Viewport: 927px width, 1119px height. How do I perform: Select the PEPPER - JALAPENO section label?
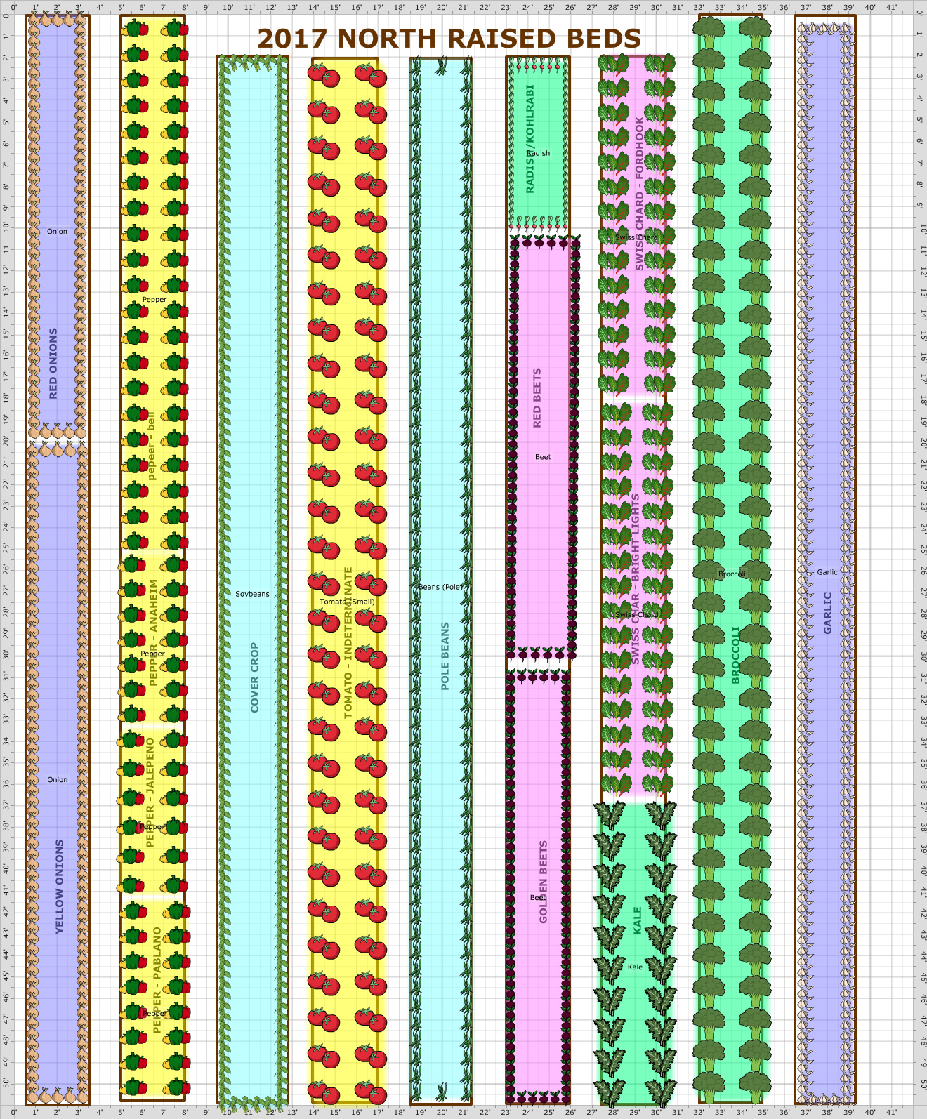click(150, 792)
